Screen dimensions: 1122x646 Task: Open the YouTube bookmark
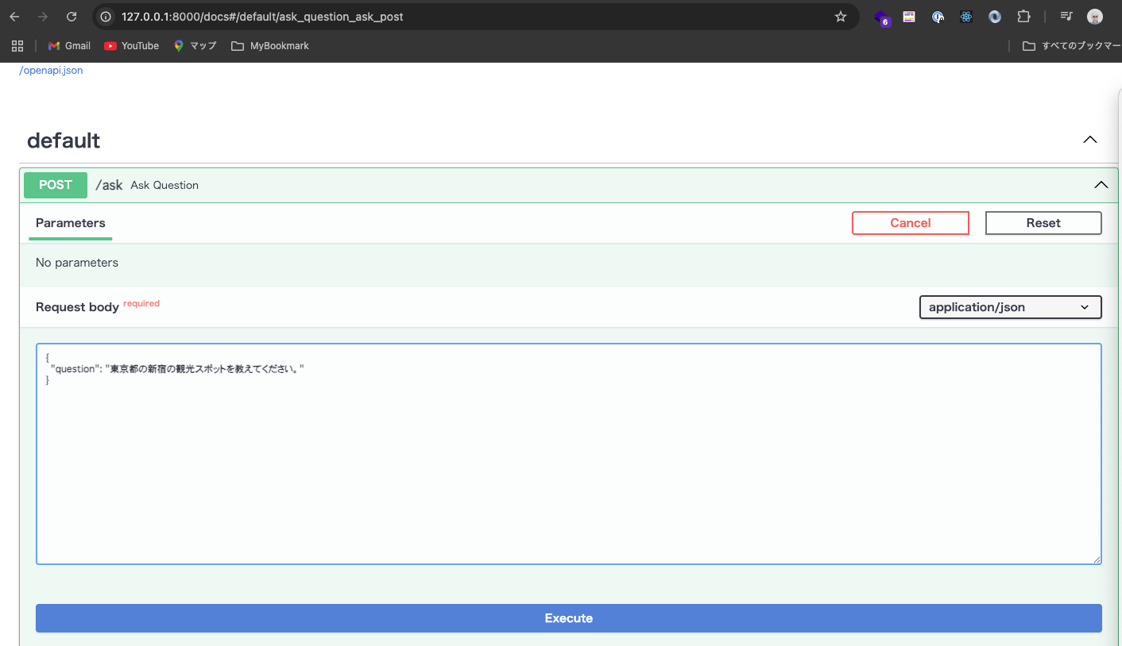132,46
